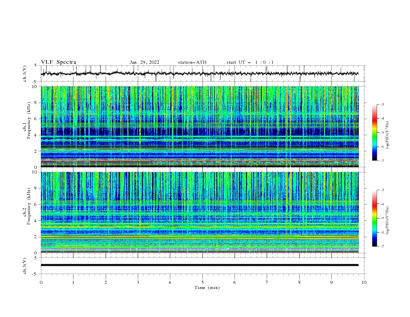
Task: Click the ch.1 voltage waveform trace
Action: pos(199,74)
